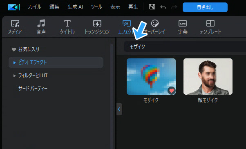Open the トランジション room
Viewport: 246px width, 149px height.
tap(97, 27)
